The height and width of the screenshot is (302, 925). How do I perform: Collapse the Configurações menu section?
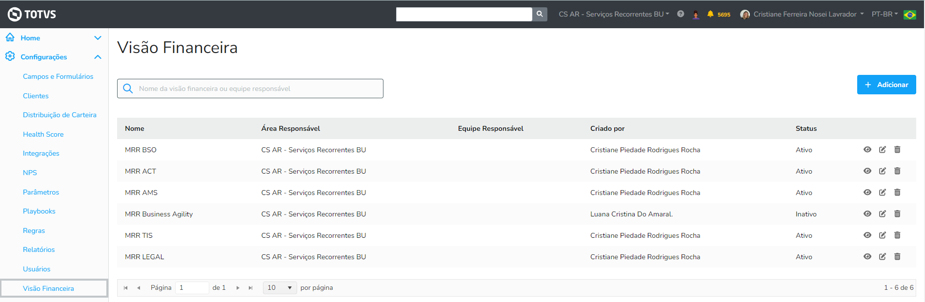(x=98, y=57)
